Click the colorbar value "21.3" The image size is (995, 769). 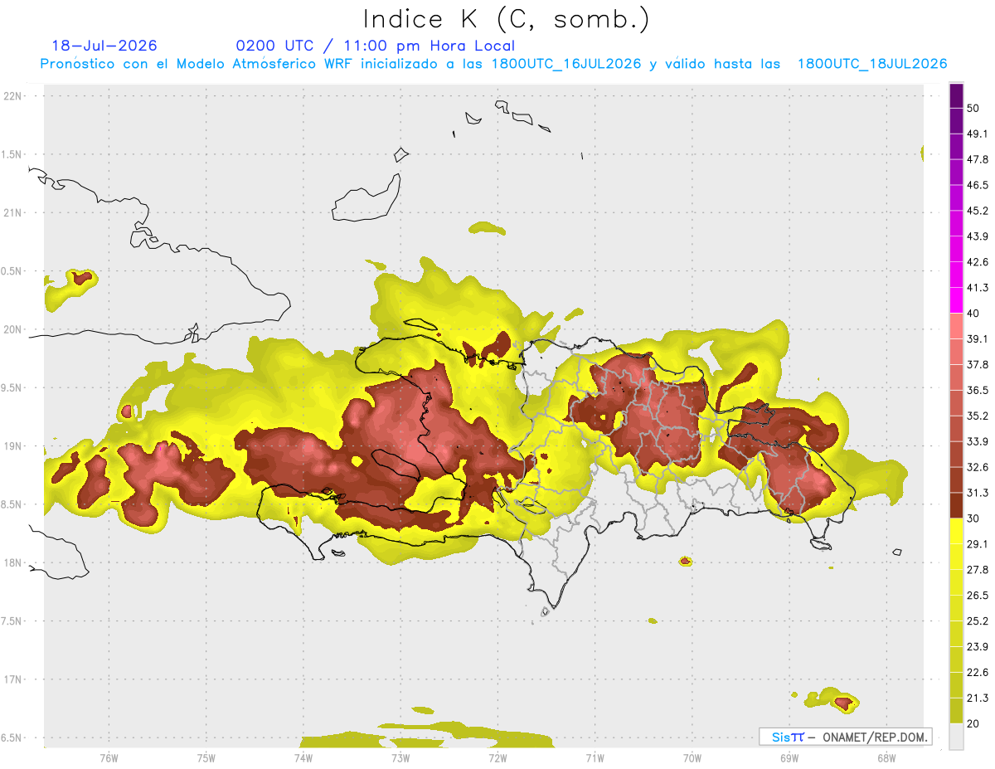coord(978,698)
